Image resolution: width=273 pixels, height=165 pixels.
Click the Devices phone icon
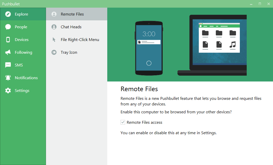(x=8, y=40)
